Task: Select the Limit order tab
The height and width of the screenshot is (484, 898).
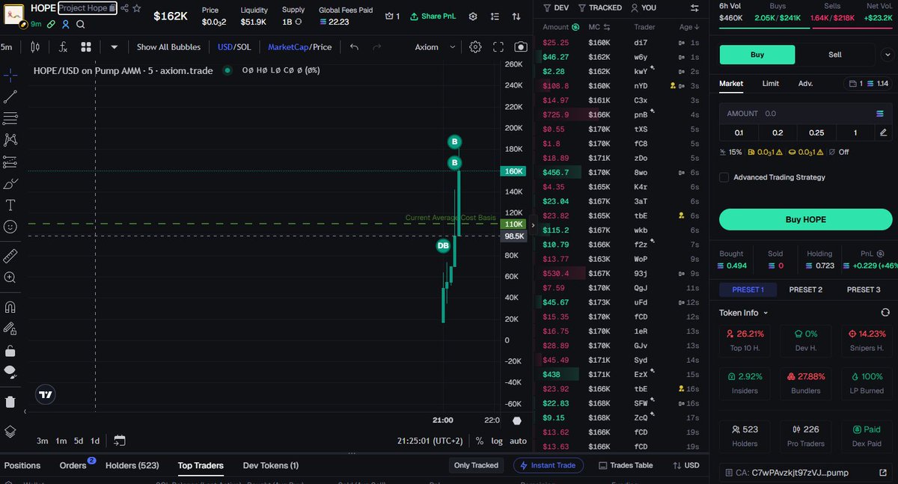Action: [771, 84]
